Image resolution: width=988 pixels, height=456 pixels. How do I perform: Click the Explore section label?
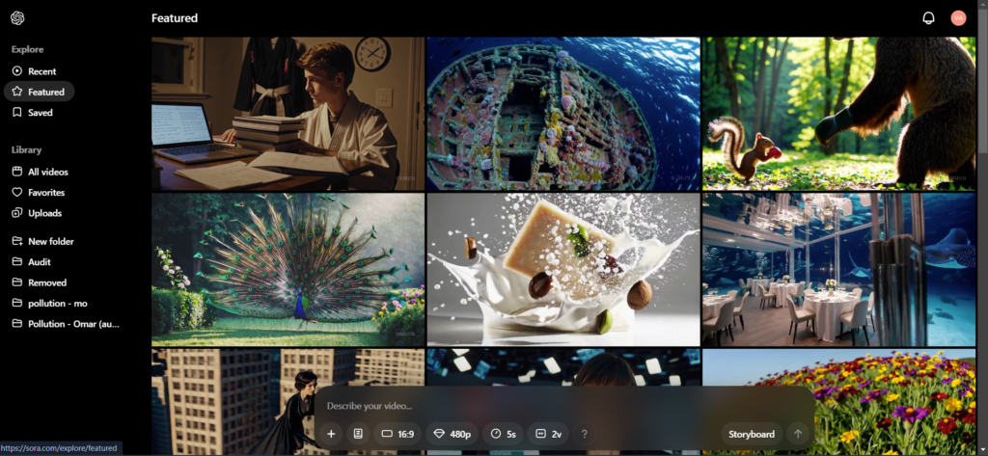coord(27,50)
